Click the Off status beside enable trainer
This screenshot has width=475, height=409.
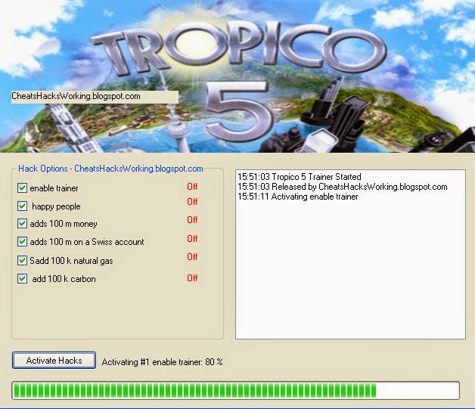click(192, 187)
